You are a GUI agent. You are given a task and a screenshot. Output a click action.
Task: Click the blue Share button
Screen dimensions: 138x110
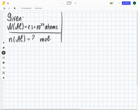click(x=126, y=3)
